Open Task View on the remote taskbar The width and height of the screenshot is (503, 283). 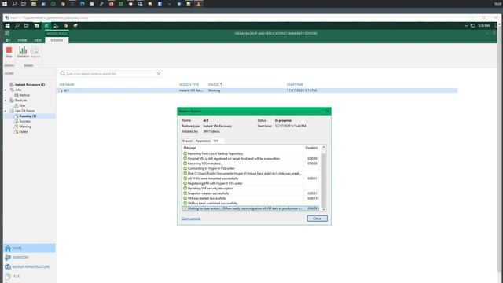pos(26,26)
